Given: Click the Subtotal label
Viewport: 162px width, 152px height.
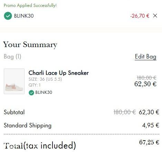Looking at the screenshot, I should coord(14,112).
